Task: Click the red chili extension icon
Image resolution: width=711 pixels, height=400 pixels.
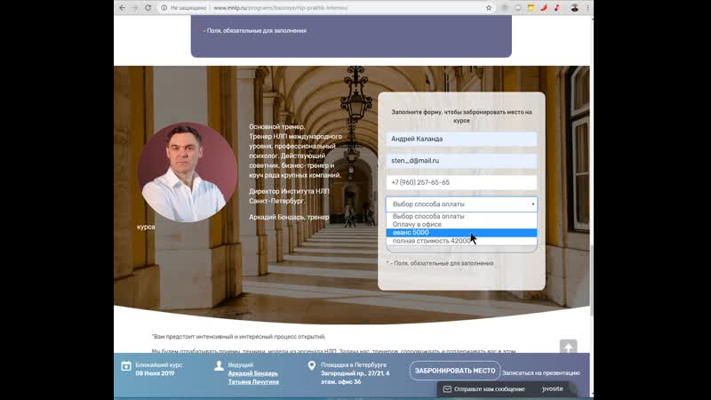Action: (x=544, y=8)
